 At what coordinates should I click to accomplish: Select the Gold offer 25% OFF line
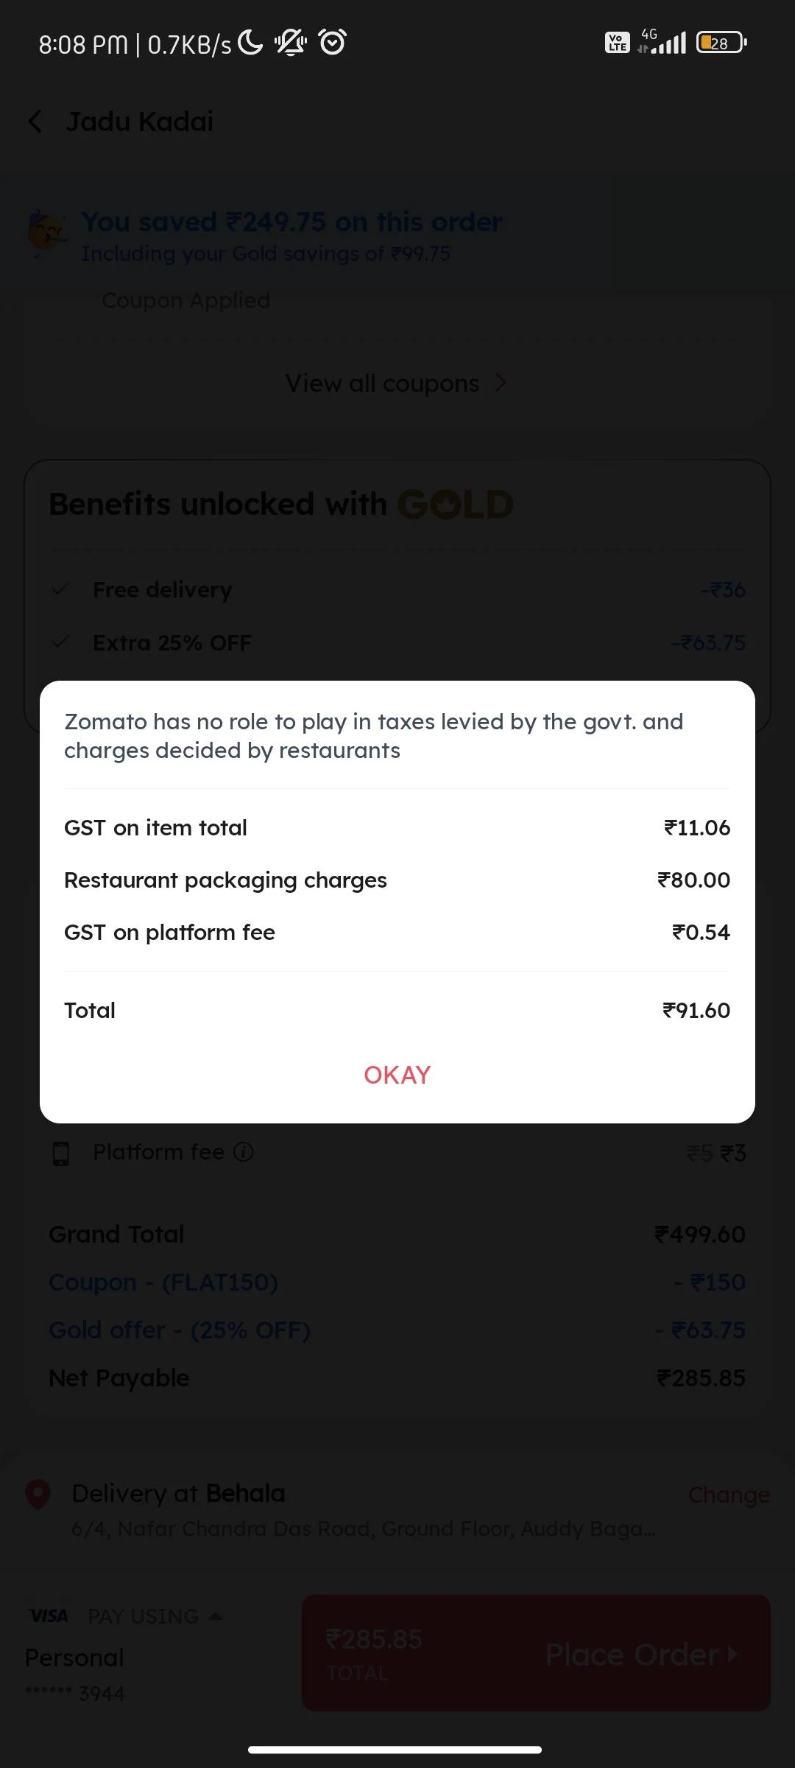(180, 1330)
